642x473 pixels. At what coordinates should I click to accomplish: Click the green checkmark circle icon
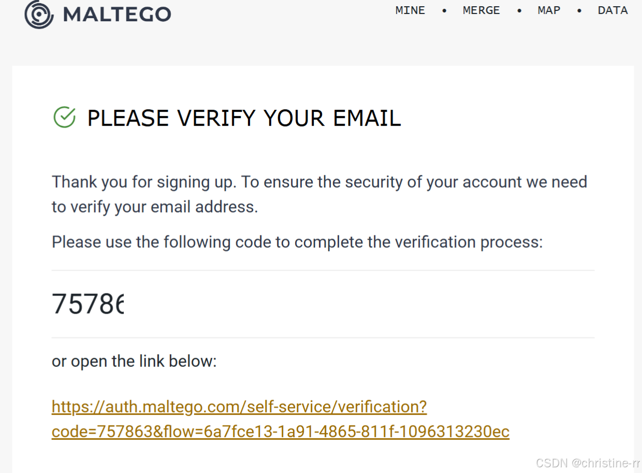tap(65, 117)
